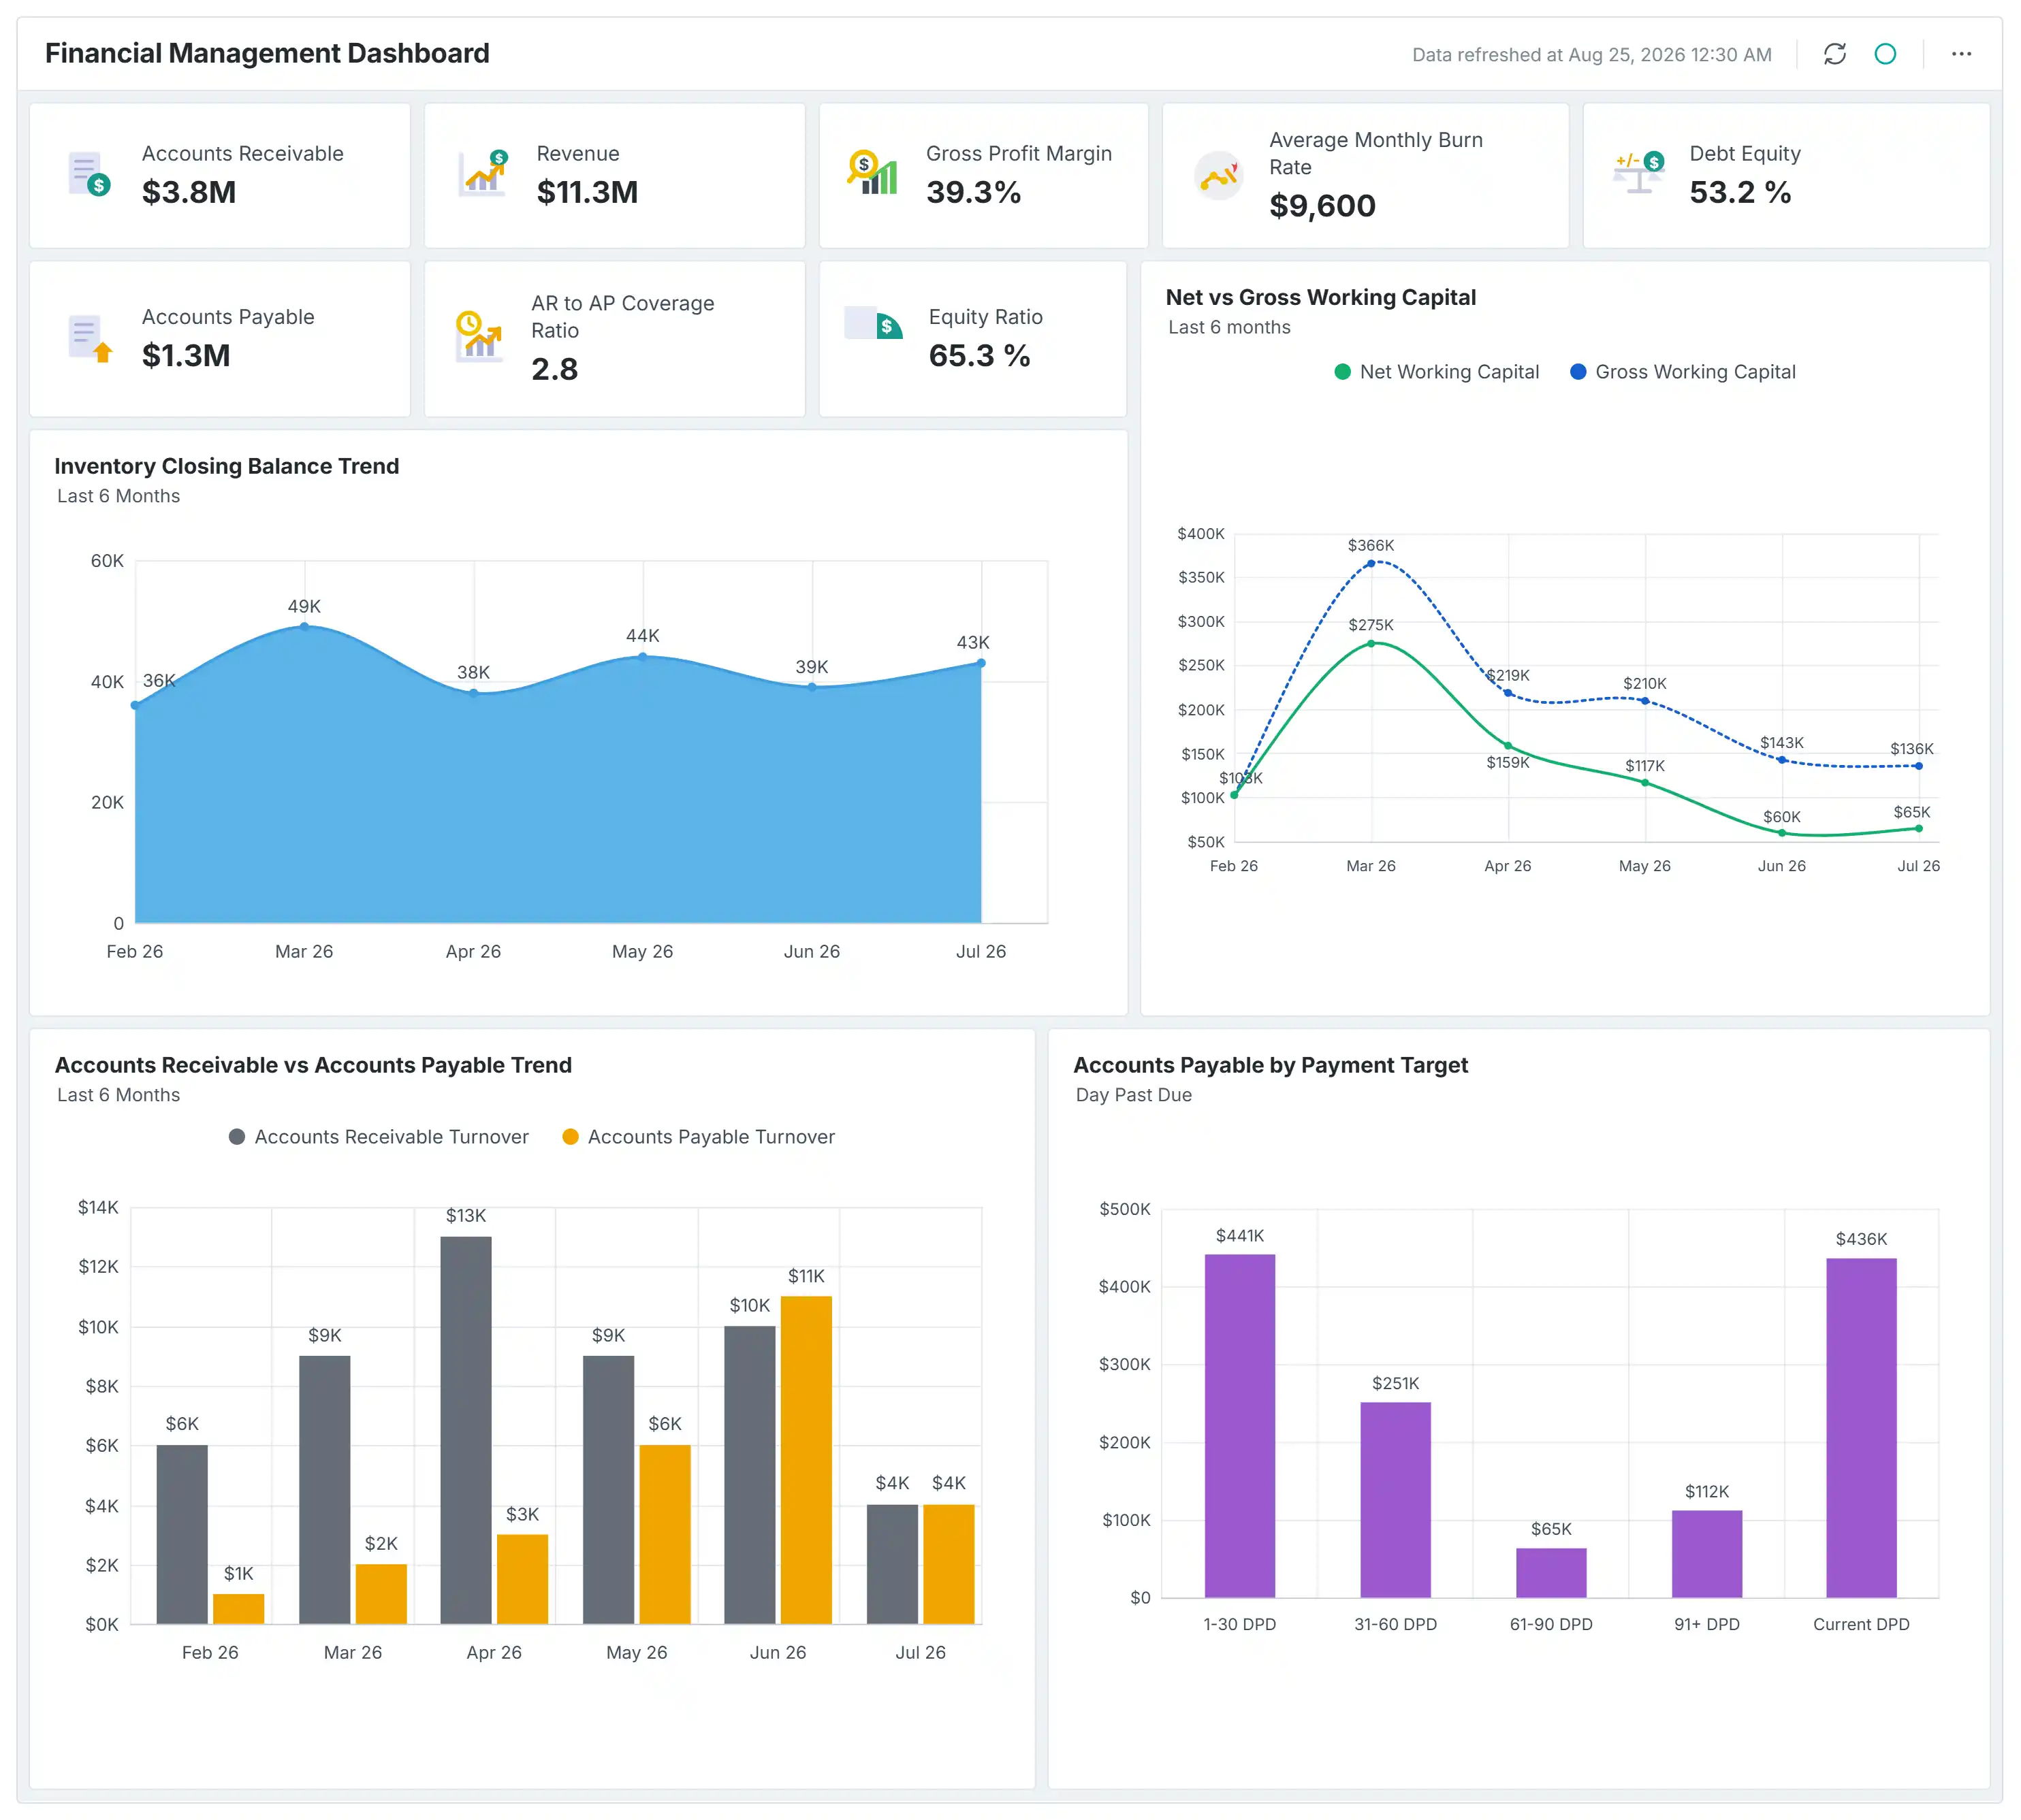Click the $112K 91+ DPD bar
This screenshot has width=2021, height=1820.
(1707, 1554)
